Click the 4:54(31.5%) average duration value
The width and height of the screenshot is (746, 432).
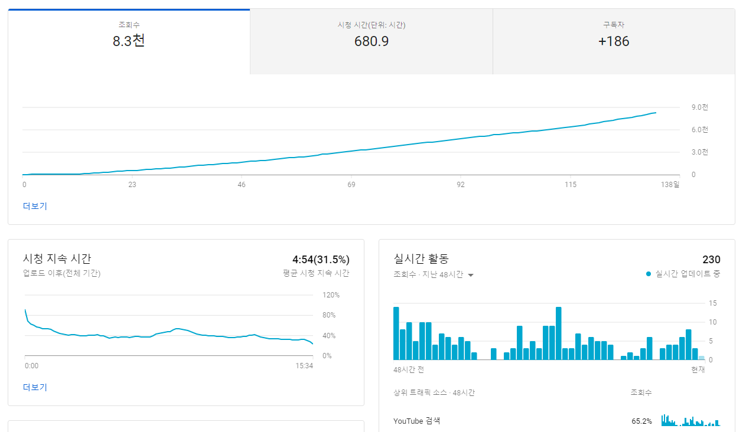tap(321, 260)
